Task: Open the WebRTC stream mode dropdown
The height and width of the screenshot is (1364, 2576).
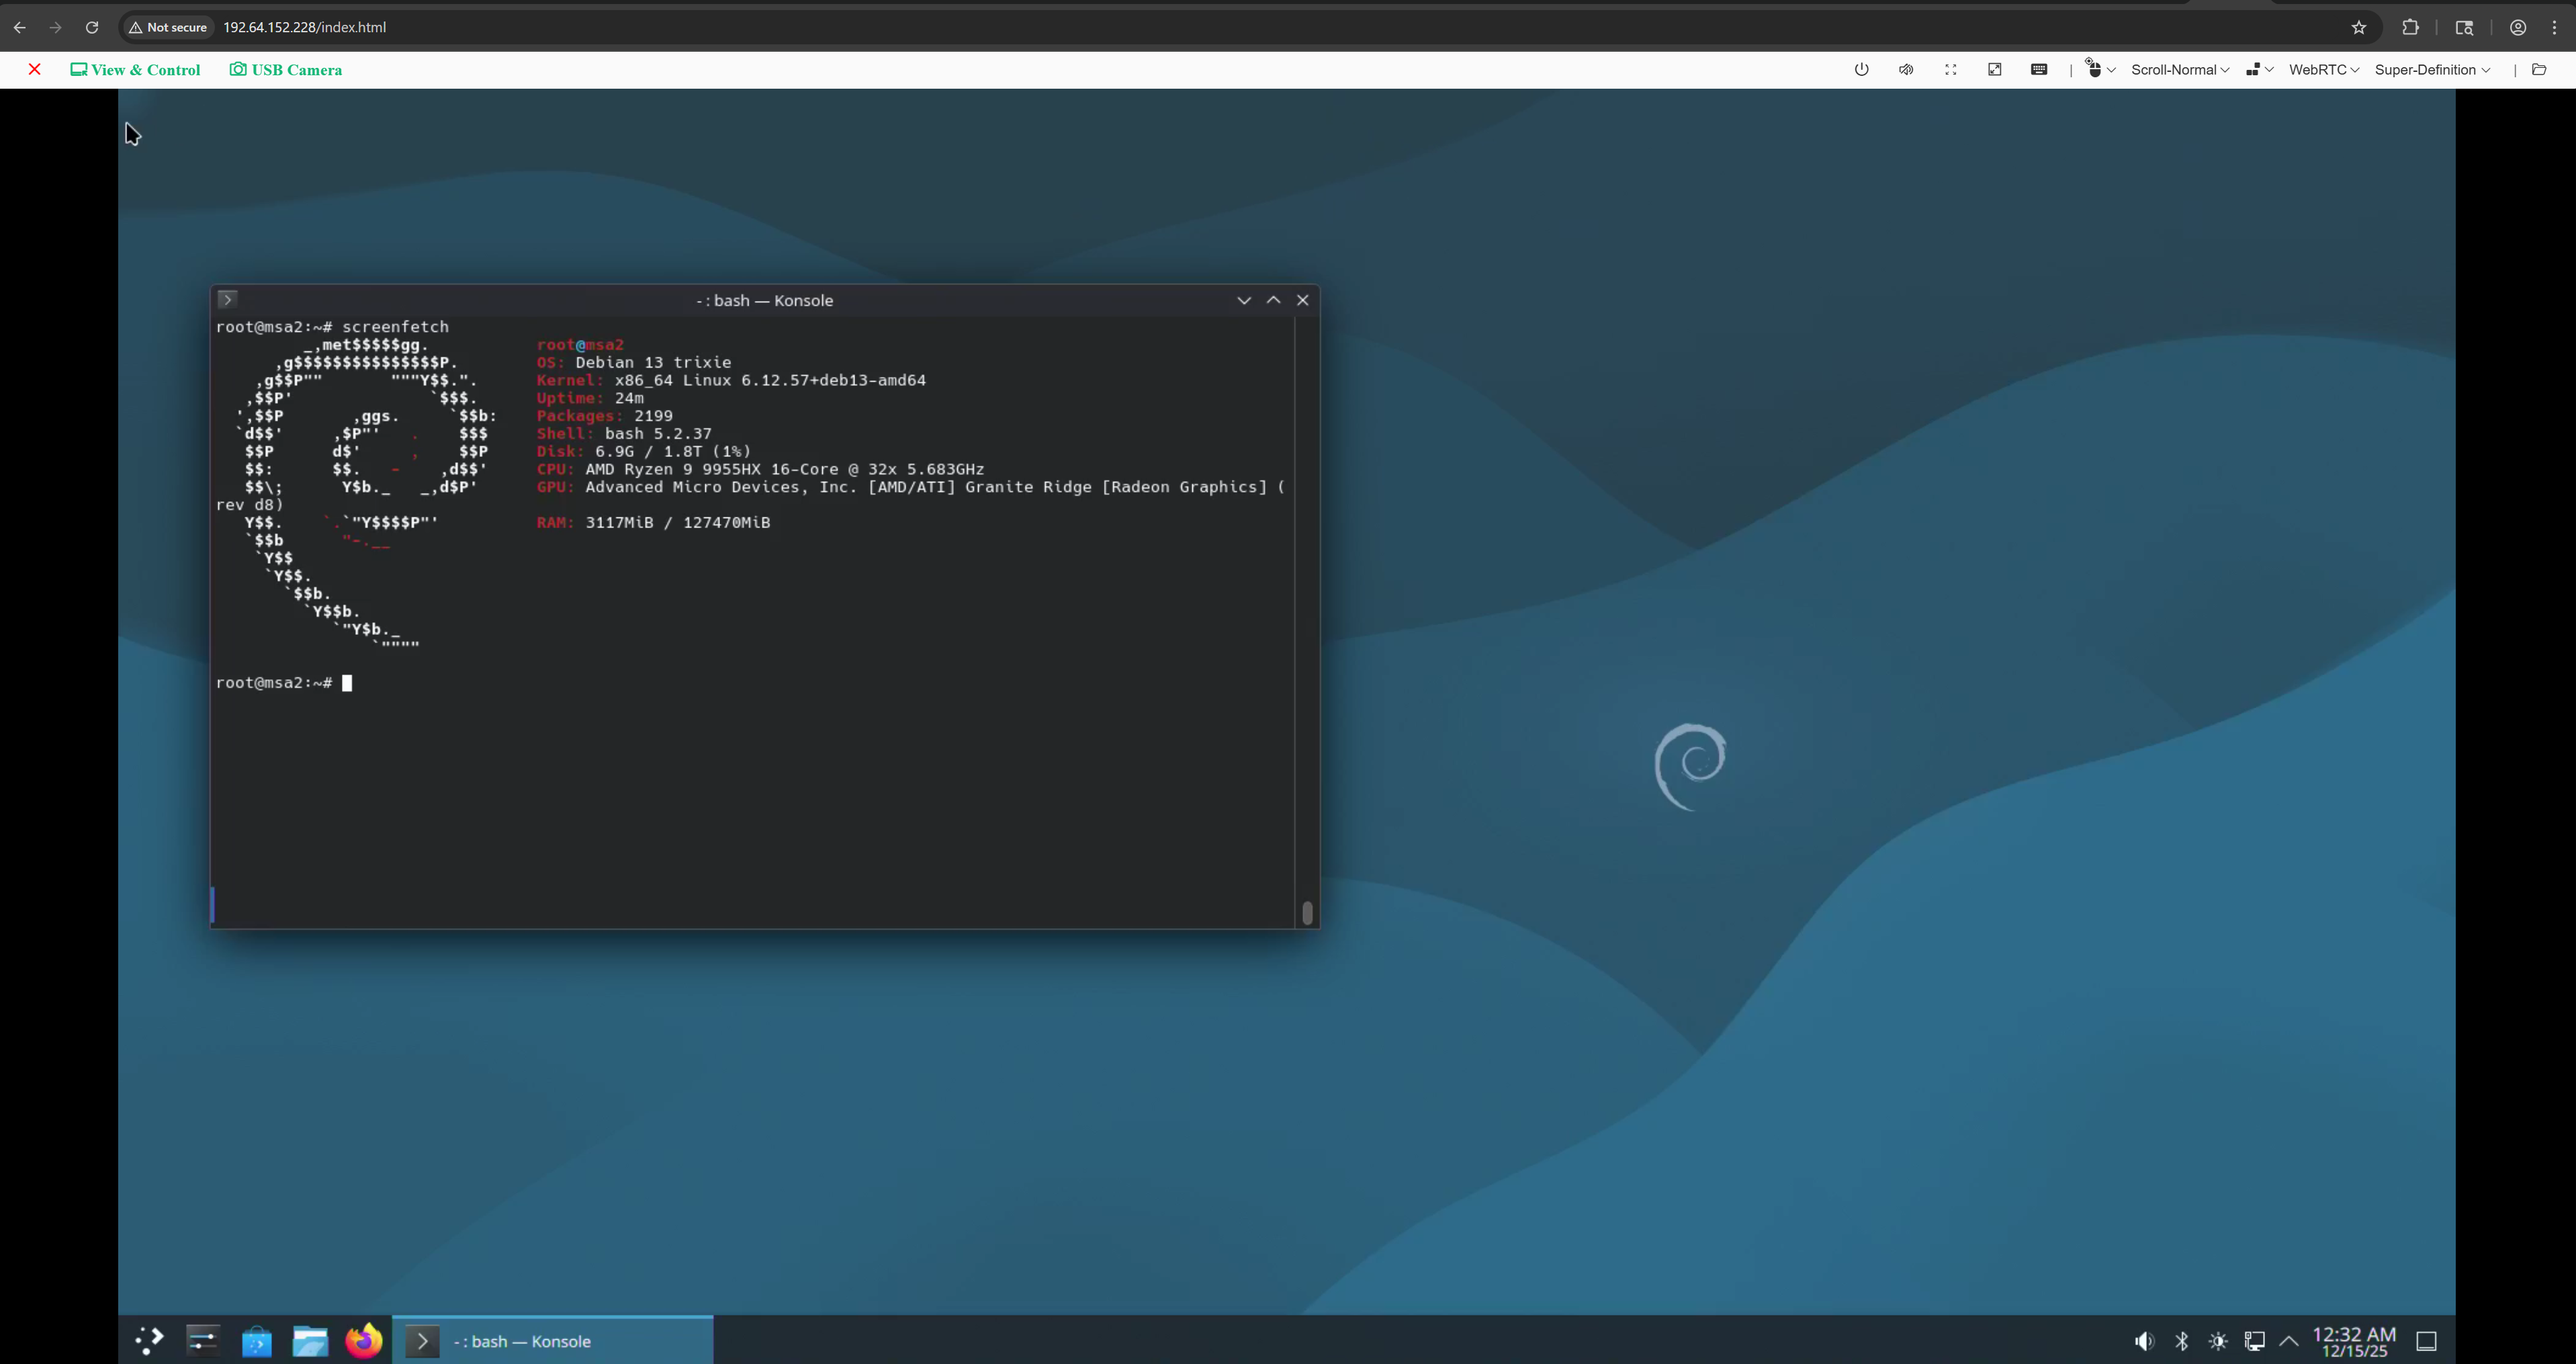Action: (x=2323, y=70)
